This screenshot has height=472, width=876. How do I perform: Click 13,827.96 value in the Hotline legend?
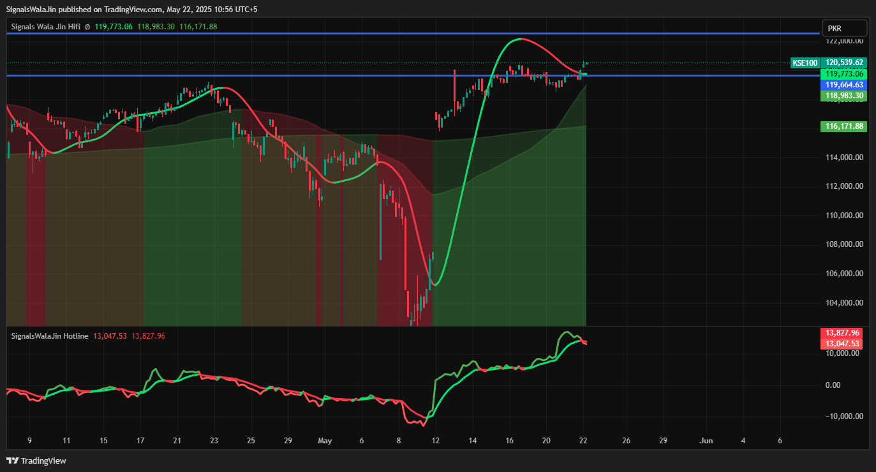(x=148, y=336)
